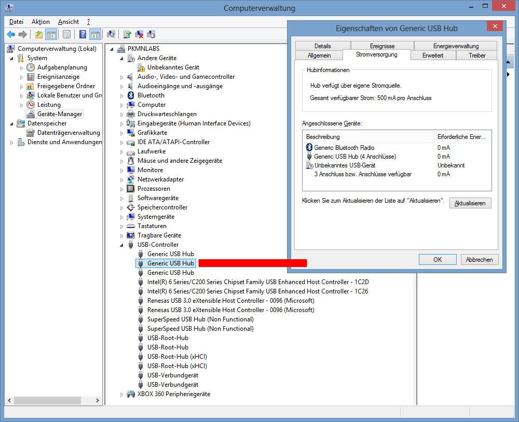Screen dimensions: 519x422
Task: Click the Update driver software toolbar icon
Action: (x=127, y=34)
